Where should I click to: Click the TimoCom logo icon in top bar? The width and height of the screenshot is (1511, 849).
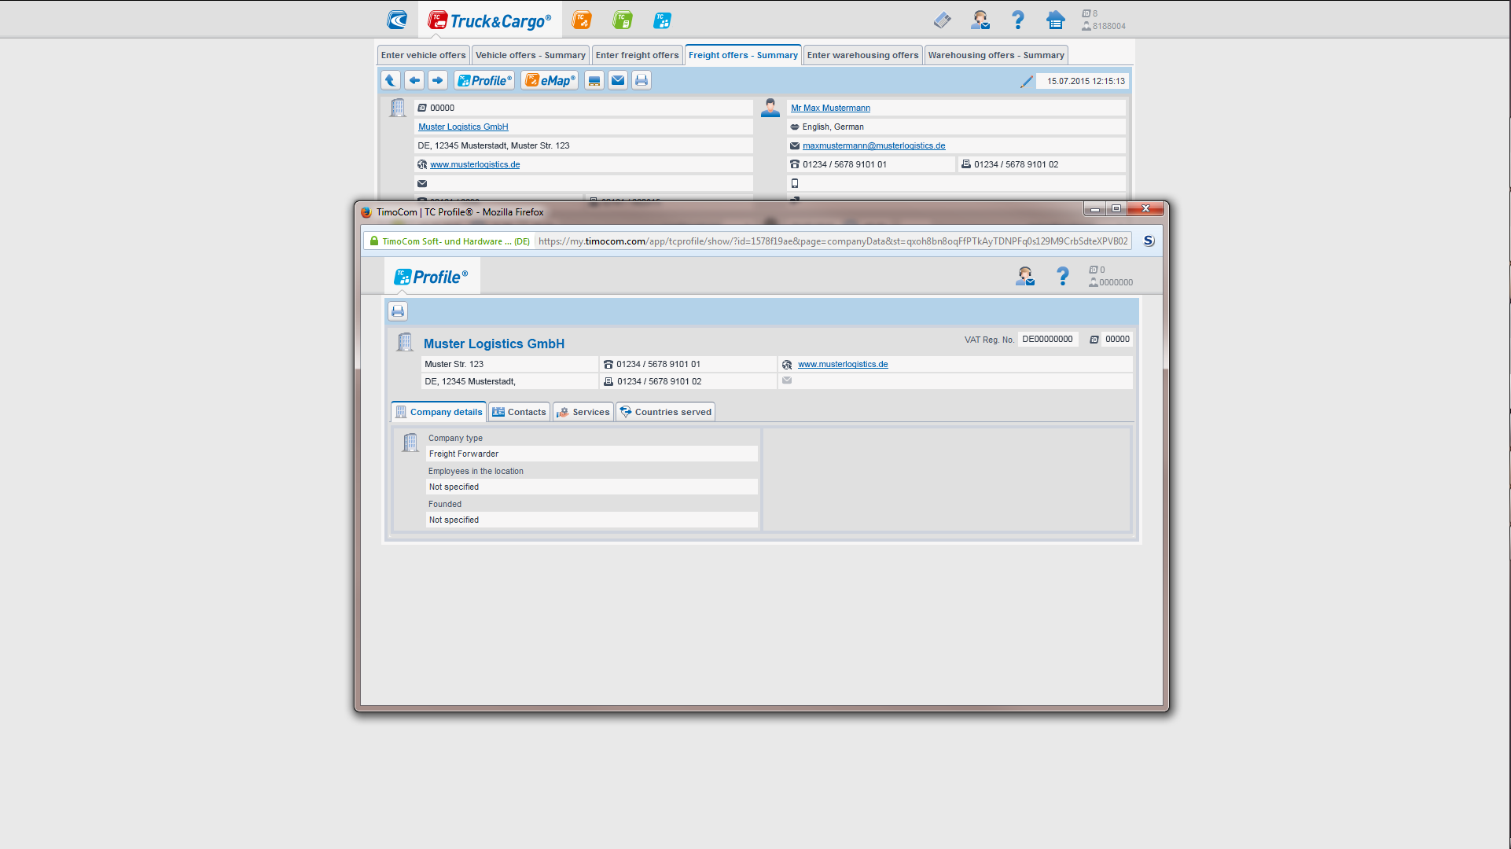click(397, 20)
